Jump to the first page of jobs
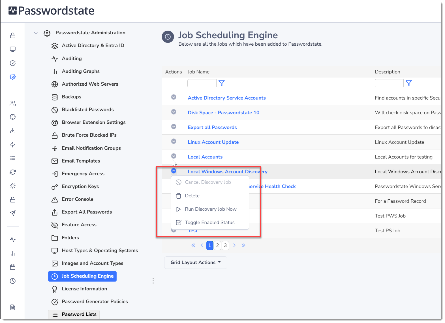 pyautogui.click(x=193, y=246)
